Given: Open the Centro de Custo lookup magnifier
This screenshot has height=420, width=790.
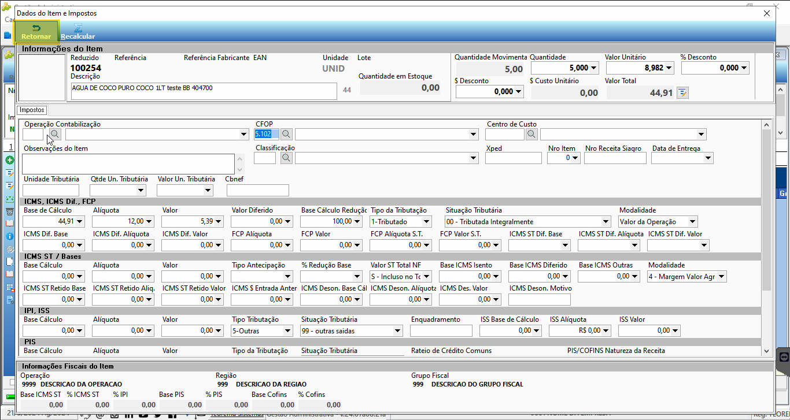Looking at the screenshot, I should click(532, 134).
